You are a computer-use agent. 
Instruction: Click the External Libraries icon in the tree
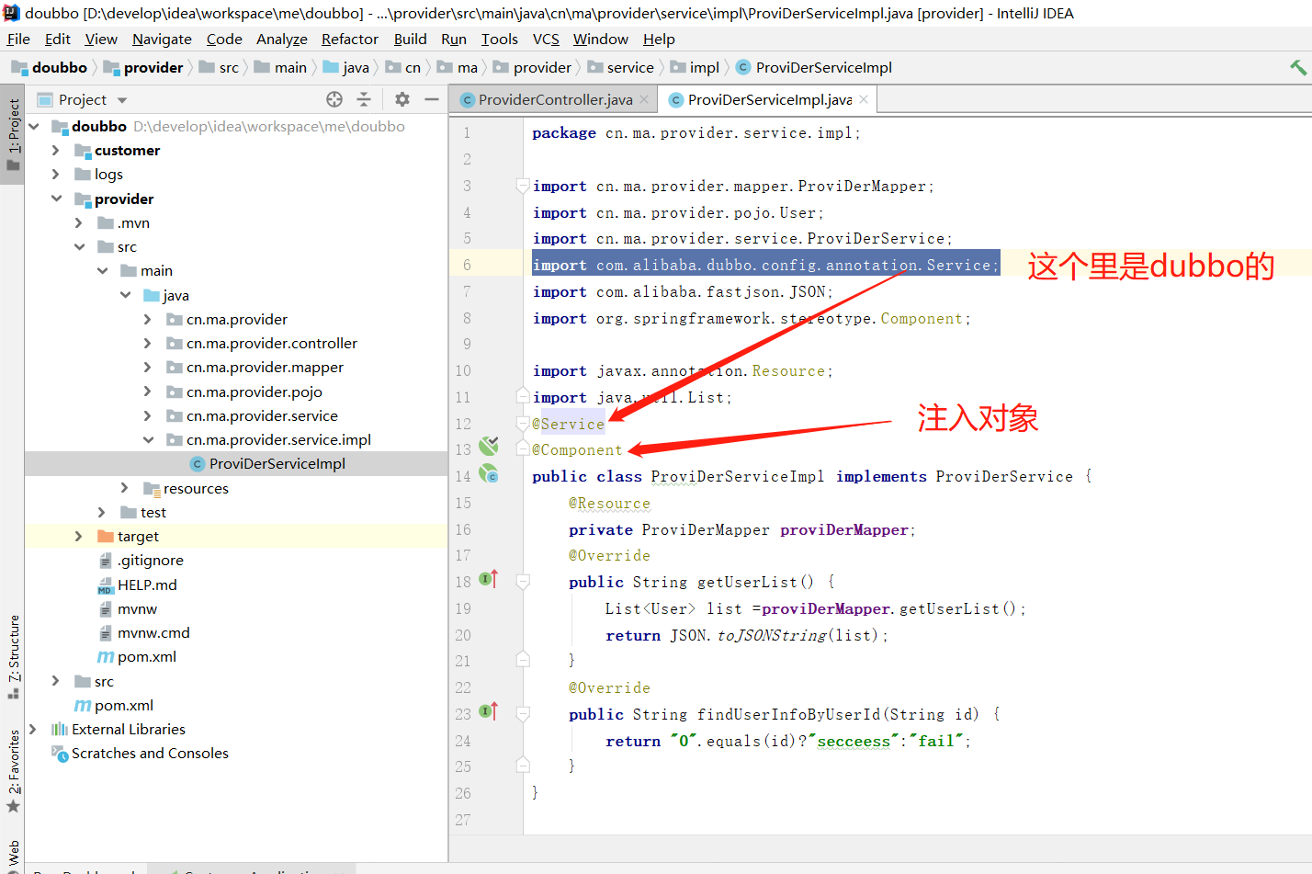click(60, 729)
